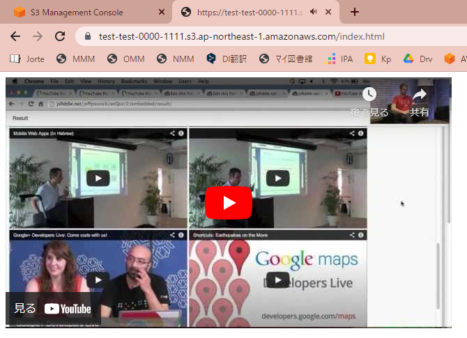Screen dimensions: 467x338
Task: Click the Mobile Web Apps video thumbnail
Action: coord(98,178)
